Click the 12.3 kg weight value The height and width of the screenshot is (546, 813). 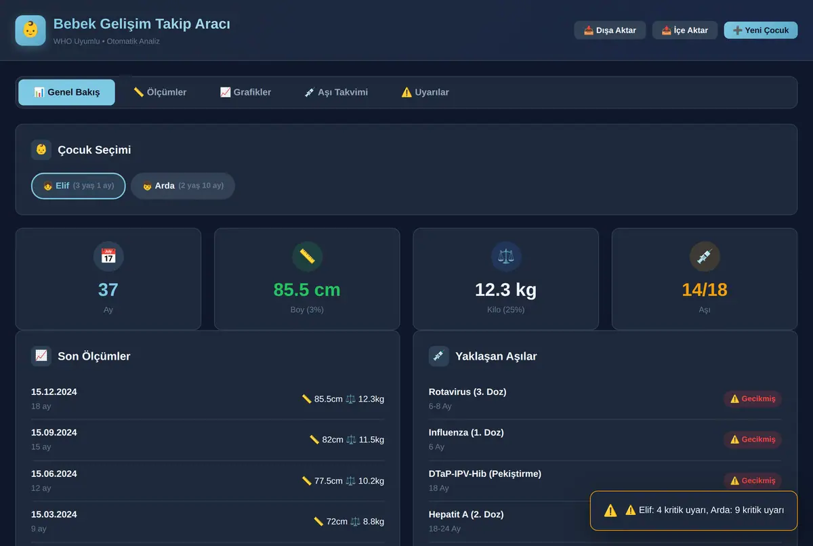click(506, 290)
